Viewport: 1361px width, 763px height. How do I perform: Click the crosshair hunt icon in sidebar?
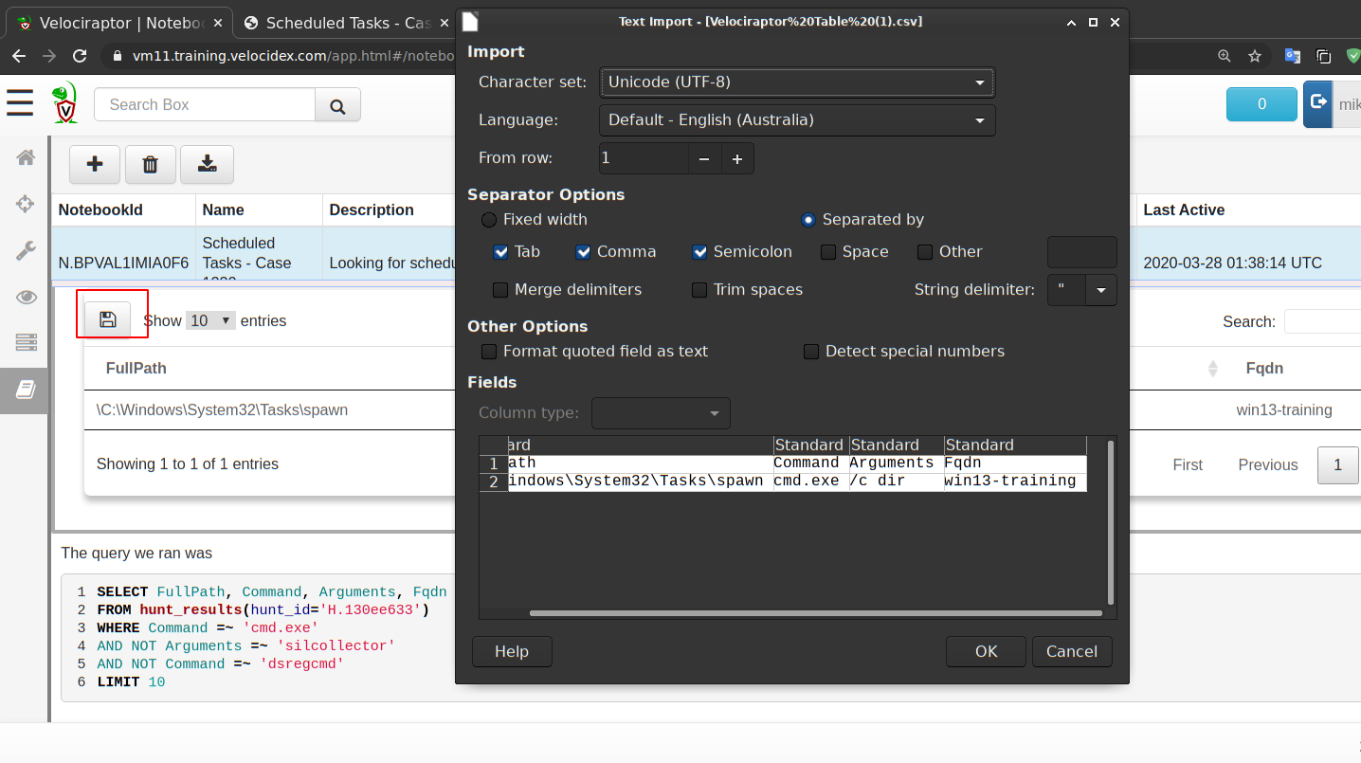(26, 204)
